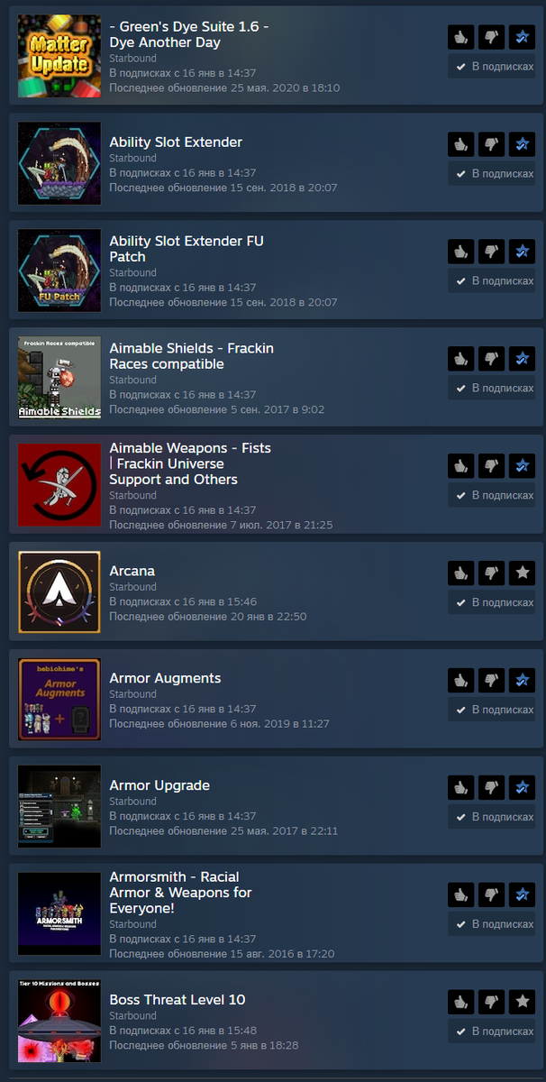Toggle subscribed state of Armor Upgrade
This screenshot has height=1082, width=546.
pos(491,817)
